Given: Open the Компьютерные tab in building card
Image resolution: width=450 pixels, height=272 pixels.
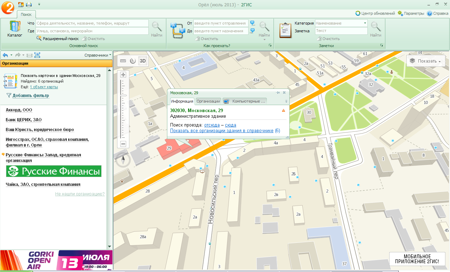Looking at the screenshot, I should click(x=245, y=101).
